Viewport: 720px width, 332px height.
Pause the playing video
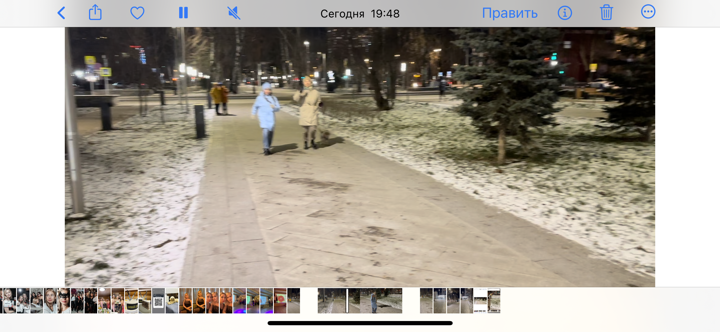(183, 13)
